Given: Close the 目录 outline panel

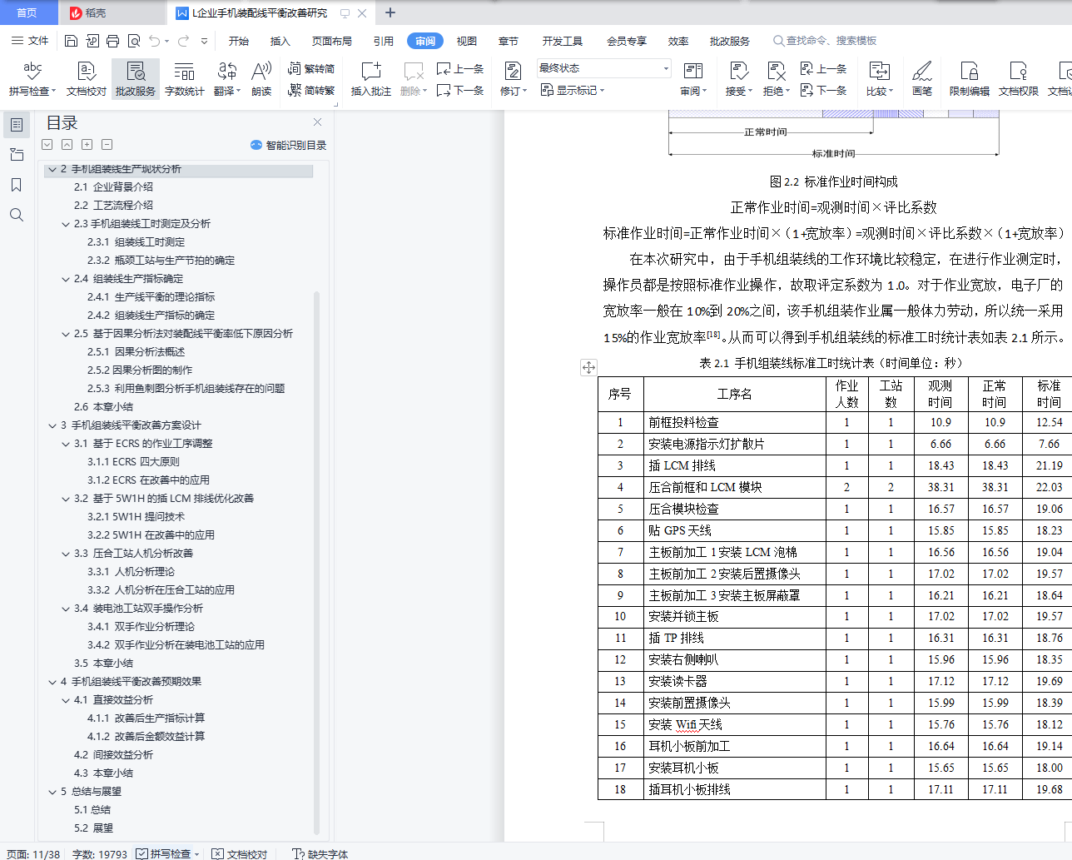Looking at the screenshot, I should point(317,122).
